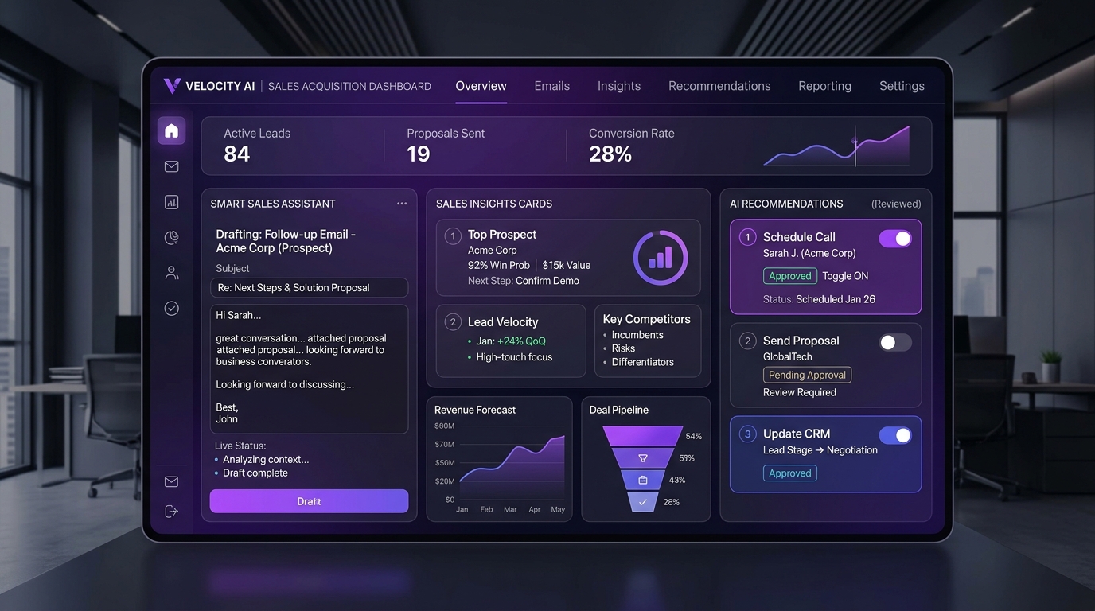
Task: Click the Approved badge under Schedule Call
Action: tap(790, 276)
